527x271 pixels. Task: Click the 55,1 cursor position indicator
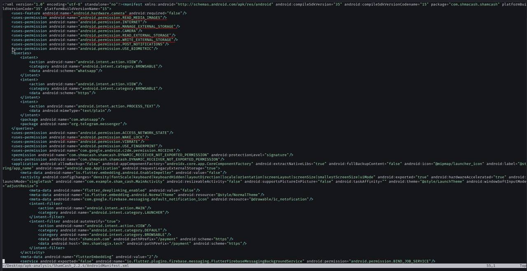point(491,266)
